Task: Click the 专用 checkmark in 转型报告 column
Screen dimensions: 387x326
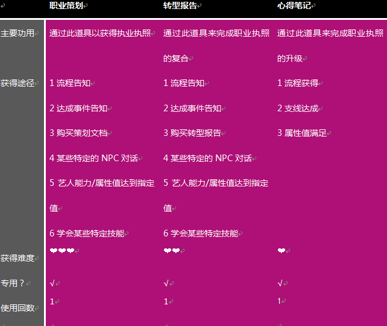Action: (166, 283)
